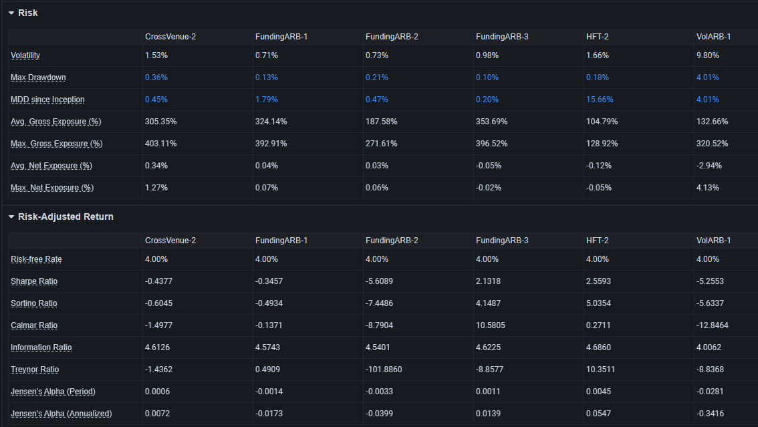Select VolARB-1 volatility value 9.80%

pyautogui.click(x=708, y=55)
